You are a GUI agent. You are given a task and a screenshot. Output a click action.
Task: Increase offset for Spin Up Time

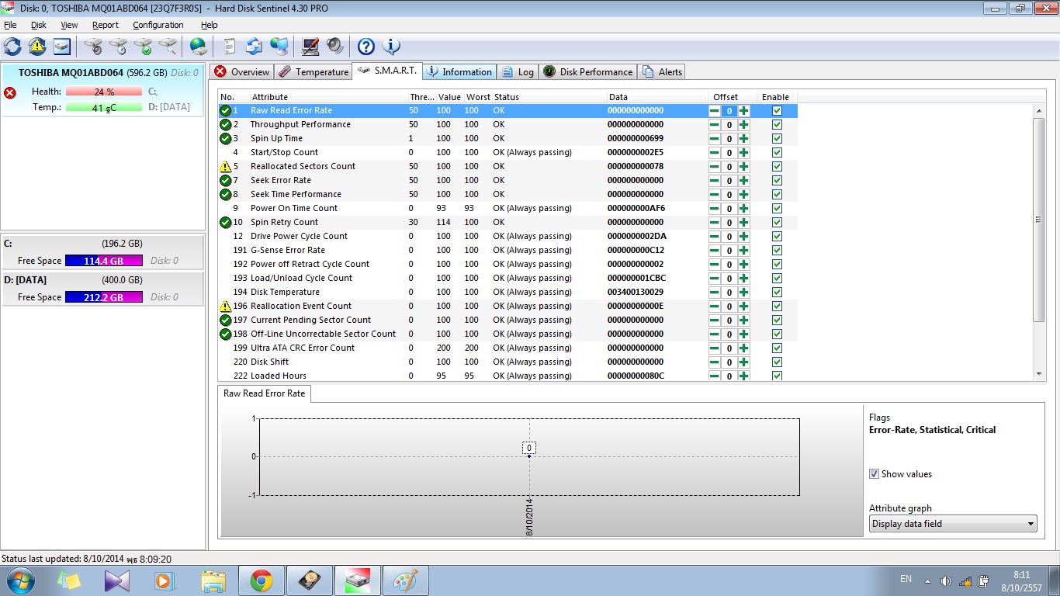click(744, 139)
